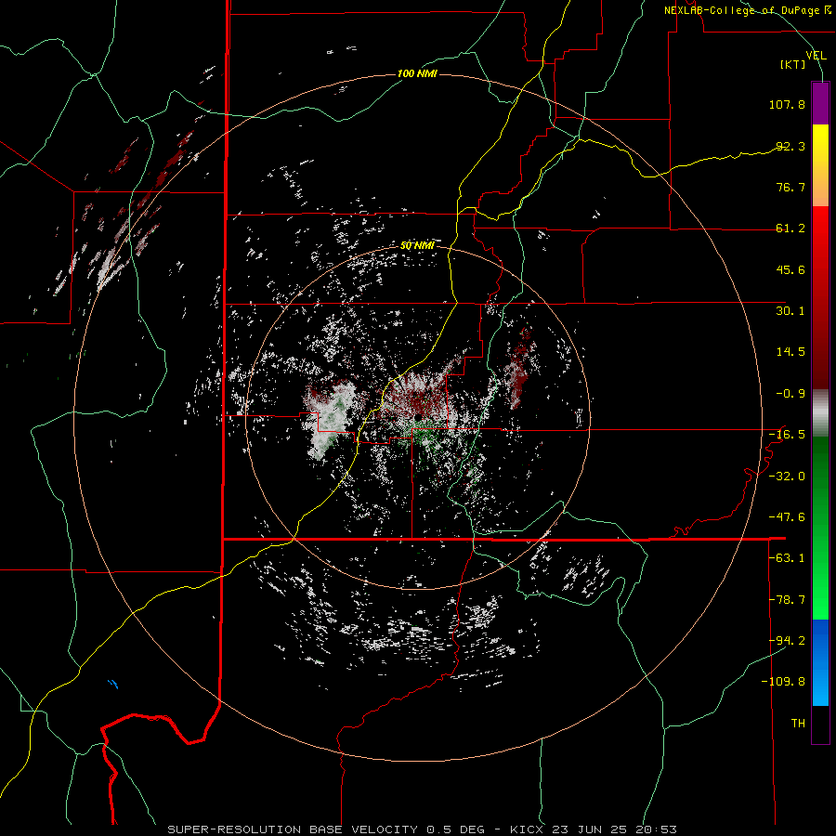This screenshot has width=836, height=836.
Task: Click the 45.6 velocity scale value
Action: [790, 269]
